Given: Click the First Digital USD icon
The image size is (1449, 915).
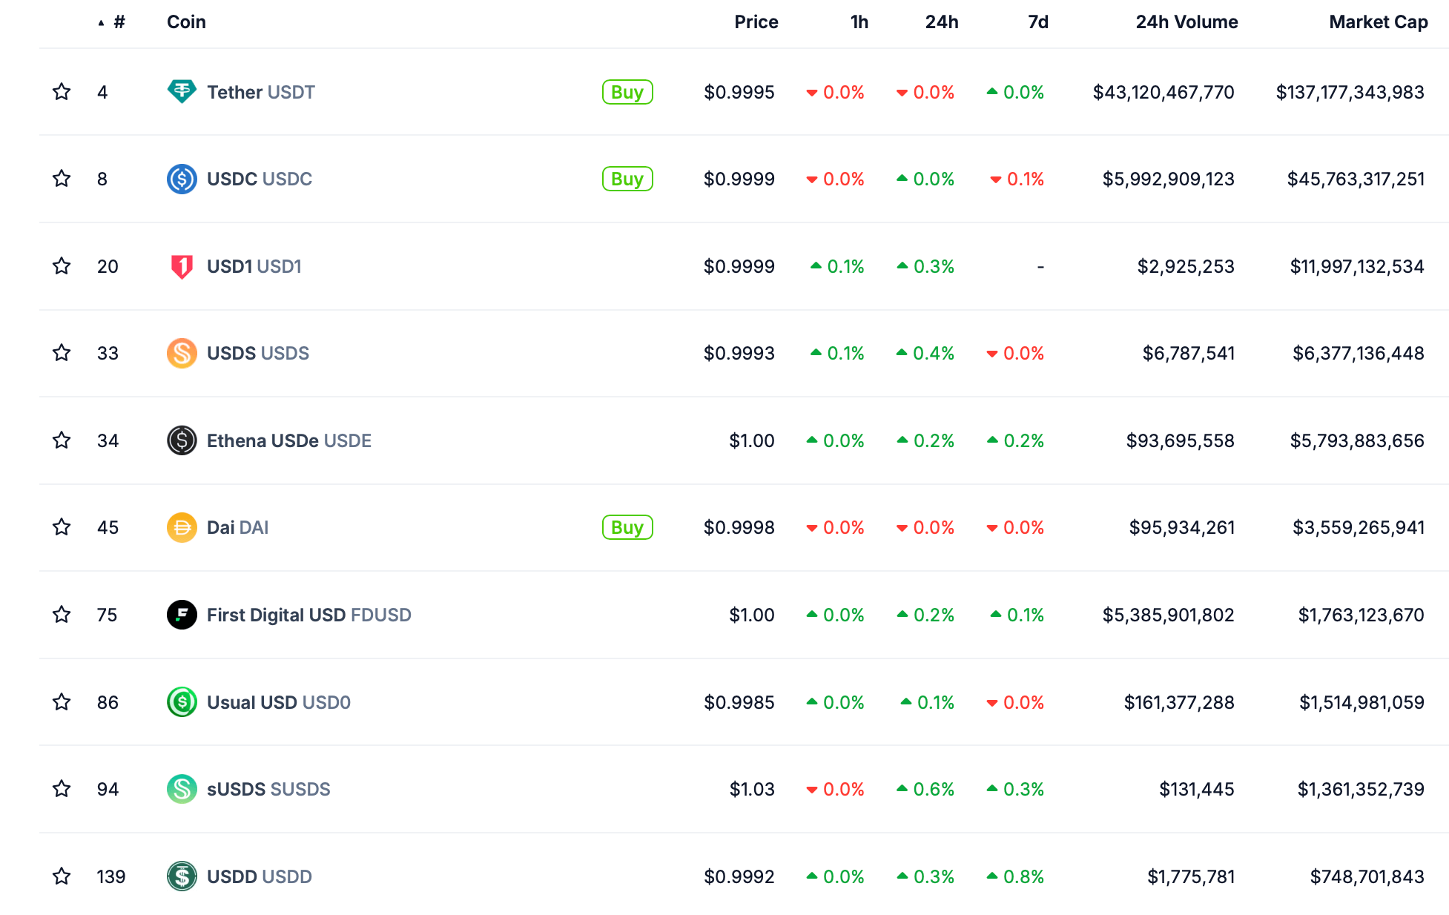Looking at the screenshot, I should (182, 615).
